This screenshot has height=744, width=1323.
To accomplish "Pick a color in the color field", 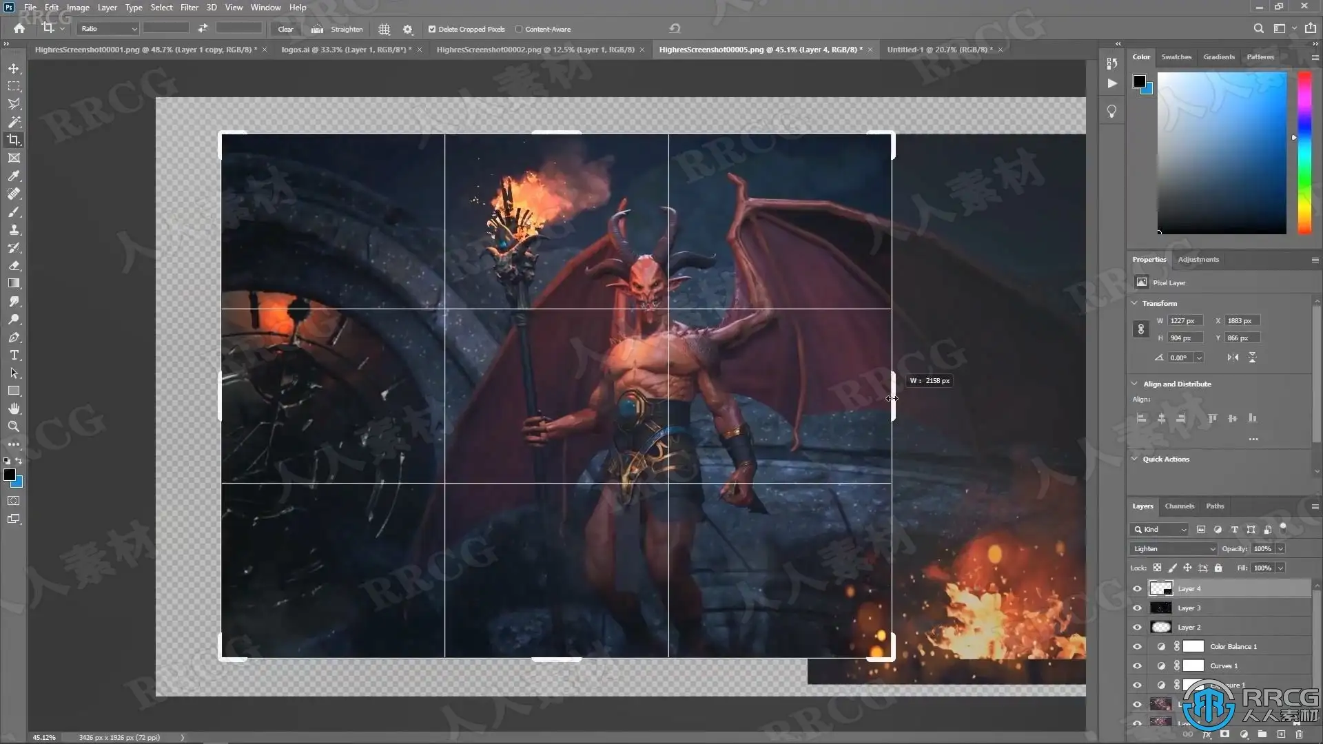I will click(x=1222, y=153).
